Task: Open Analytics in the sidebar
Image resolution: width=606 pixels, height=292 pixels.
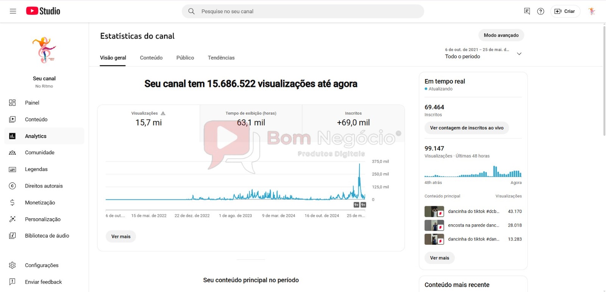Action: [x=44, y=136]
